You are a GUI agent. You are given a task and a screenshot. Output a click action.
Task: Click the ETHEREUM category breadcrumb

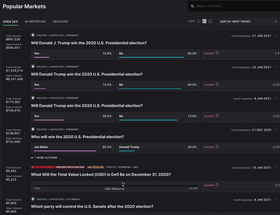point(124,167)
